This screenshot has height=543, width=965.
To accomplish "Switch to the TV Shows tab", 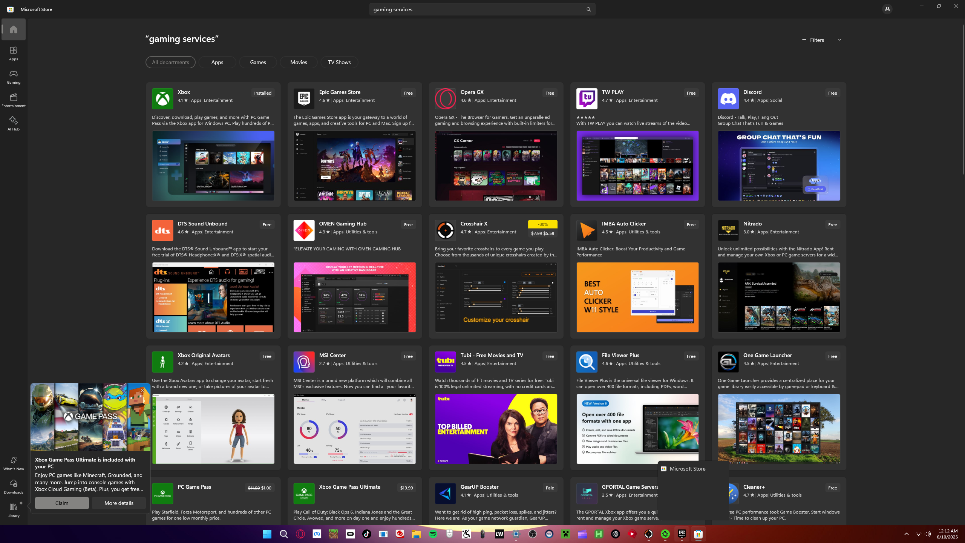I will pos(339,62).
